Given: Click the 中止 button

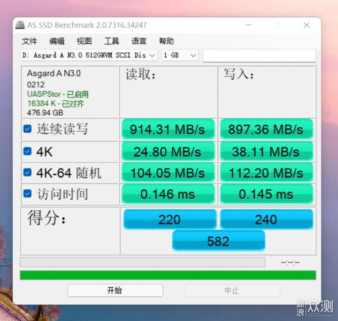Looking at the screenshot, I should tap(232, 290).
